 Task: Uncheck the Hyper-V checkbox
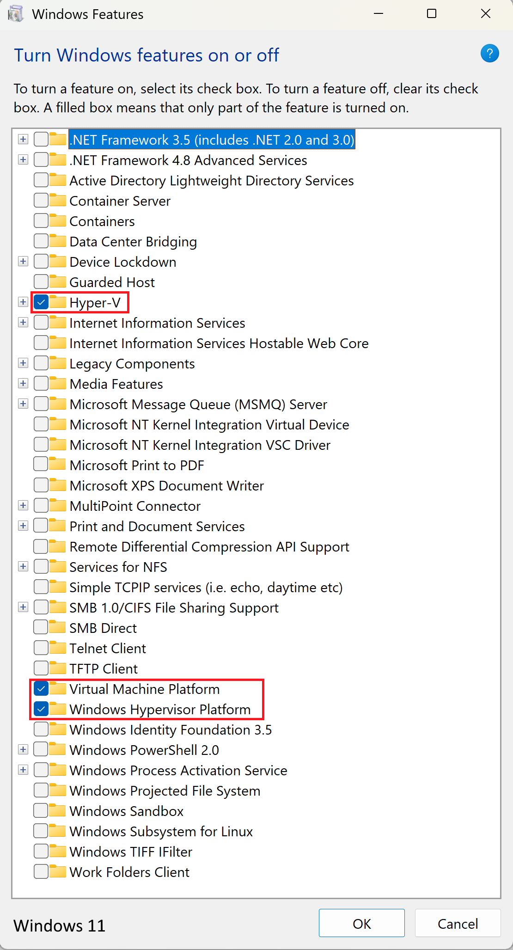coord(41,302)
